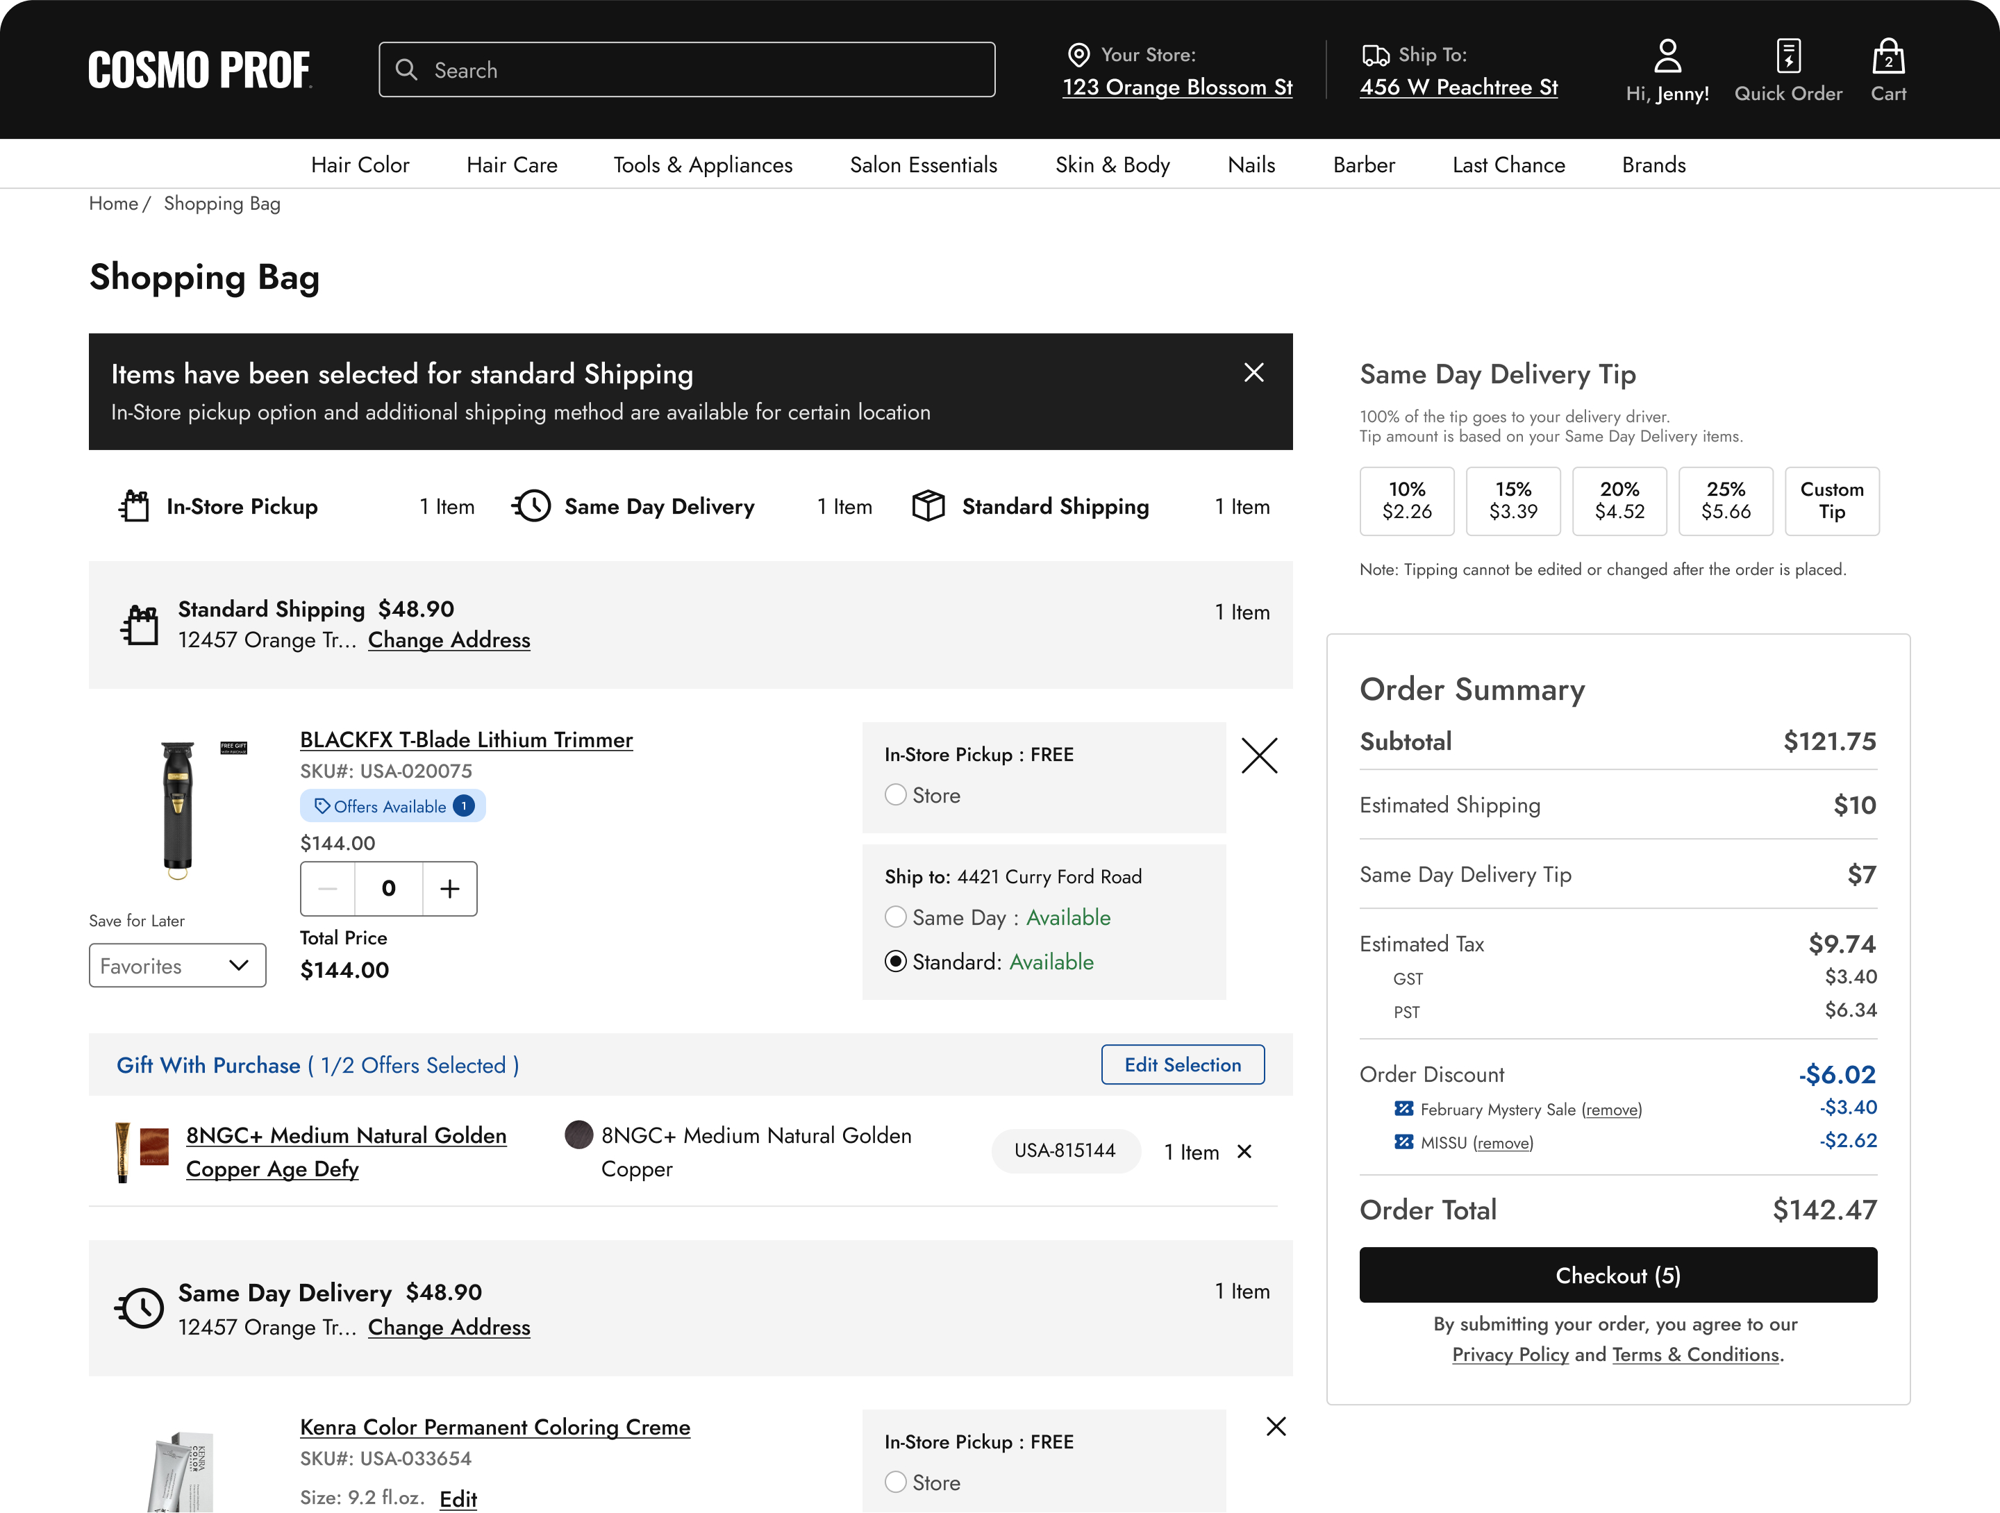Edit the Kenra Color size
The height and width of the screenshot is (1513, 2000).
point(458,1498)
